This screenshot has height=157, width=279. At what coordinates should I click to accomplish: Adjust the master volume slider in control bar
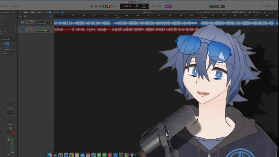[x=217, y=6]
